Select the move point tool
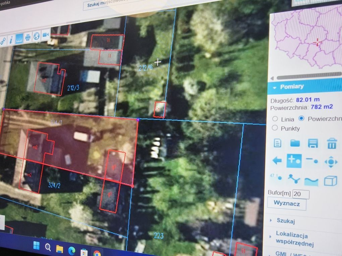 [x=331, y=162]
